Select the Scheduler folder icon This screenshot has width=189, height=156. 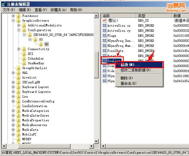tap(24, 58)
